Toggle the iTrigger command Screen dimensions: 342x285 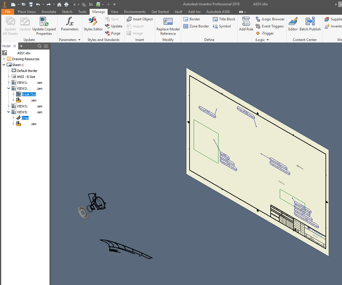pyautogui.click(x=265, y=33)
